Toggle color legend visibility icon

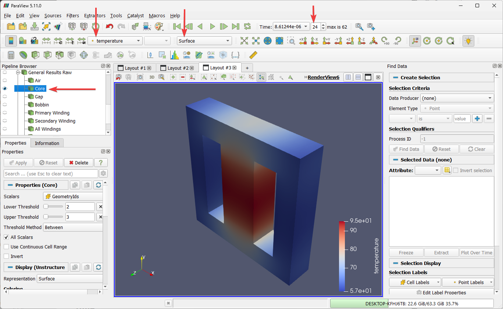pos(11,41)
